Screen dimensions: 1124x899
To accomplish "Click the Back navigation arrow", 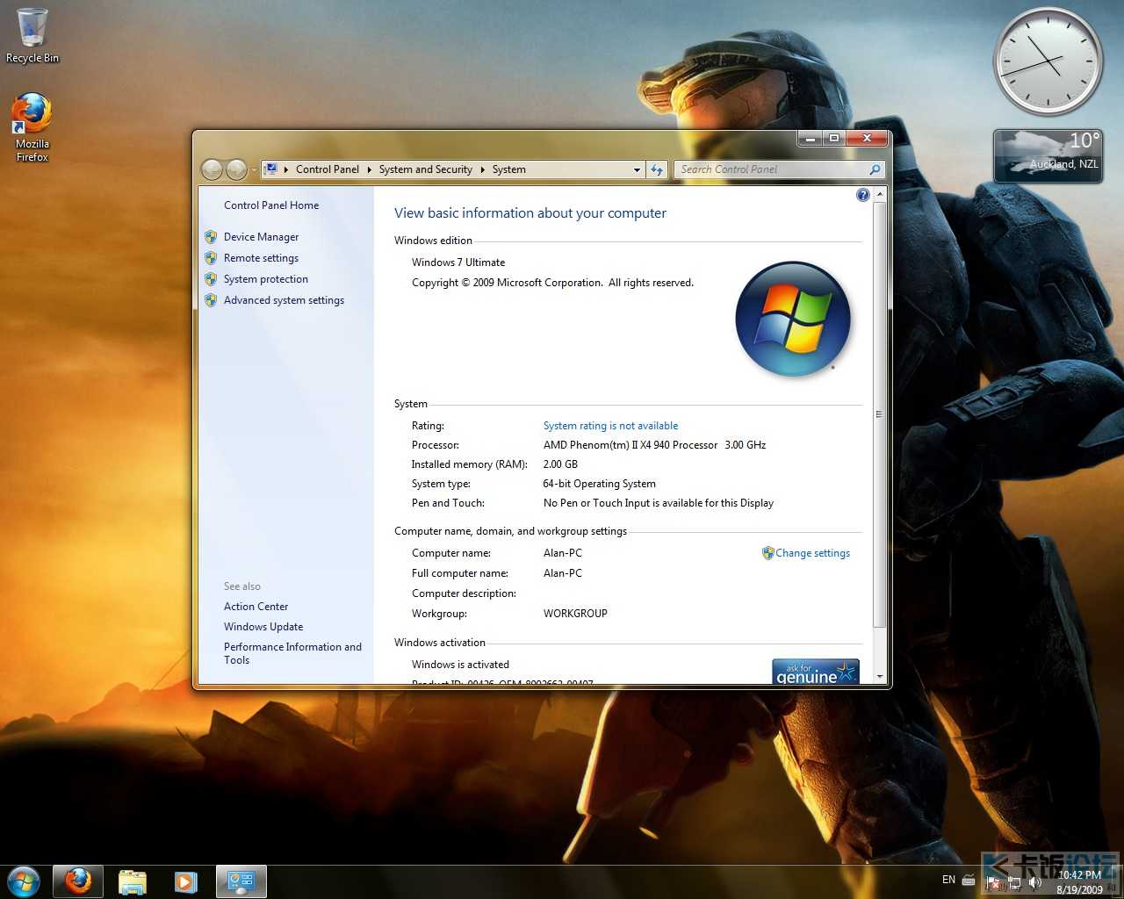I will [x=212, y=169].
